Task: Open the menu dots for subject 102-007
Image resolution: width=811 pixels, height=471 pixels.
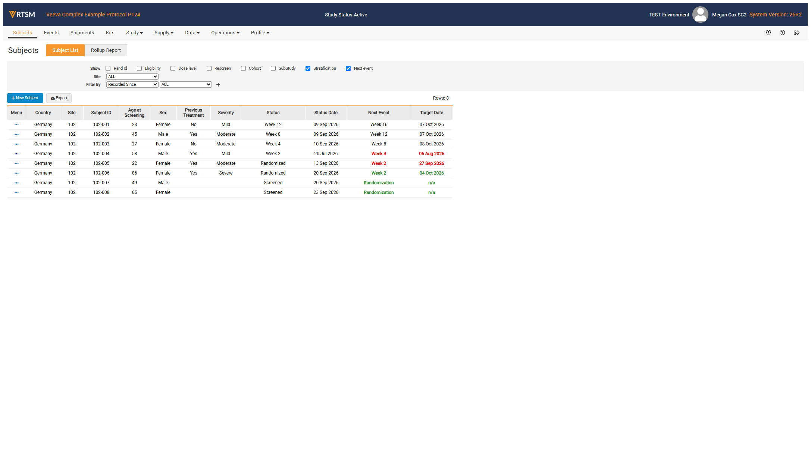Action: pyautogui.click(x=16, y=183)
